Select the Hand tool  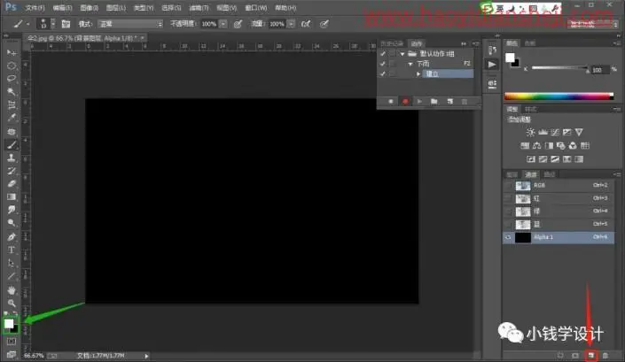pyautogui.click(x=12, y=289)
